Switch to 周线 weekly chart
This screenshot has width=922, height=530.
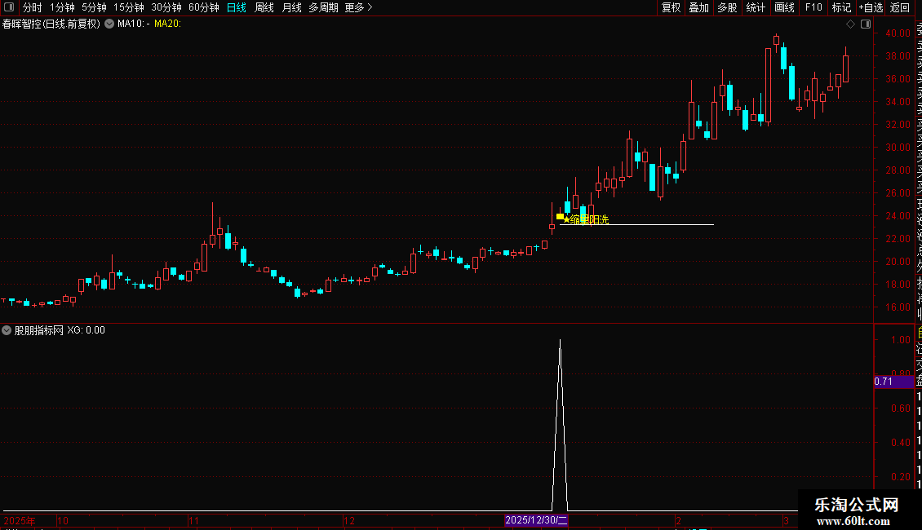[264, 7]
